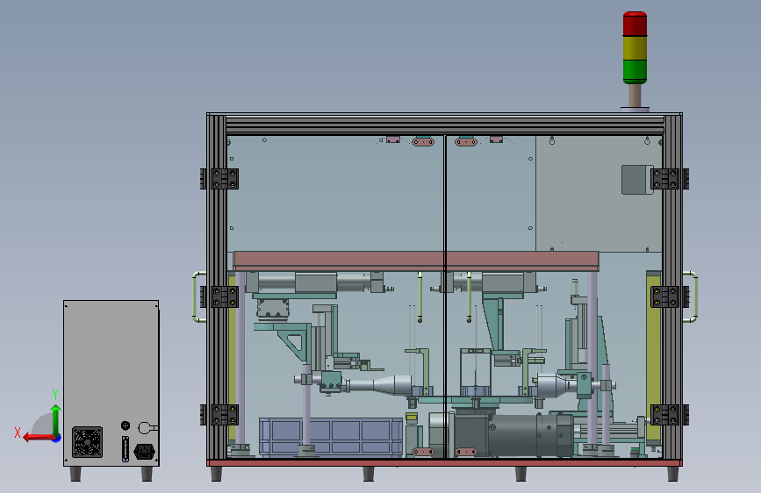This screenshot has width=761, height=493.
Task: Select the blue storage crate
Action: click(x=331, y=437)
